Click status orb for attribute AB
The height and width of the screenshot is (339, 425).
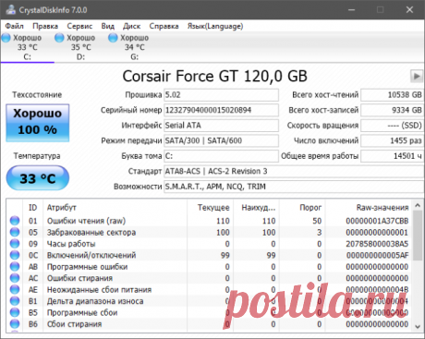click(15, 267)
